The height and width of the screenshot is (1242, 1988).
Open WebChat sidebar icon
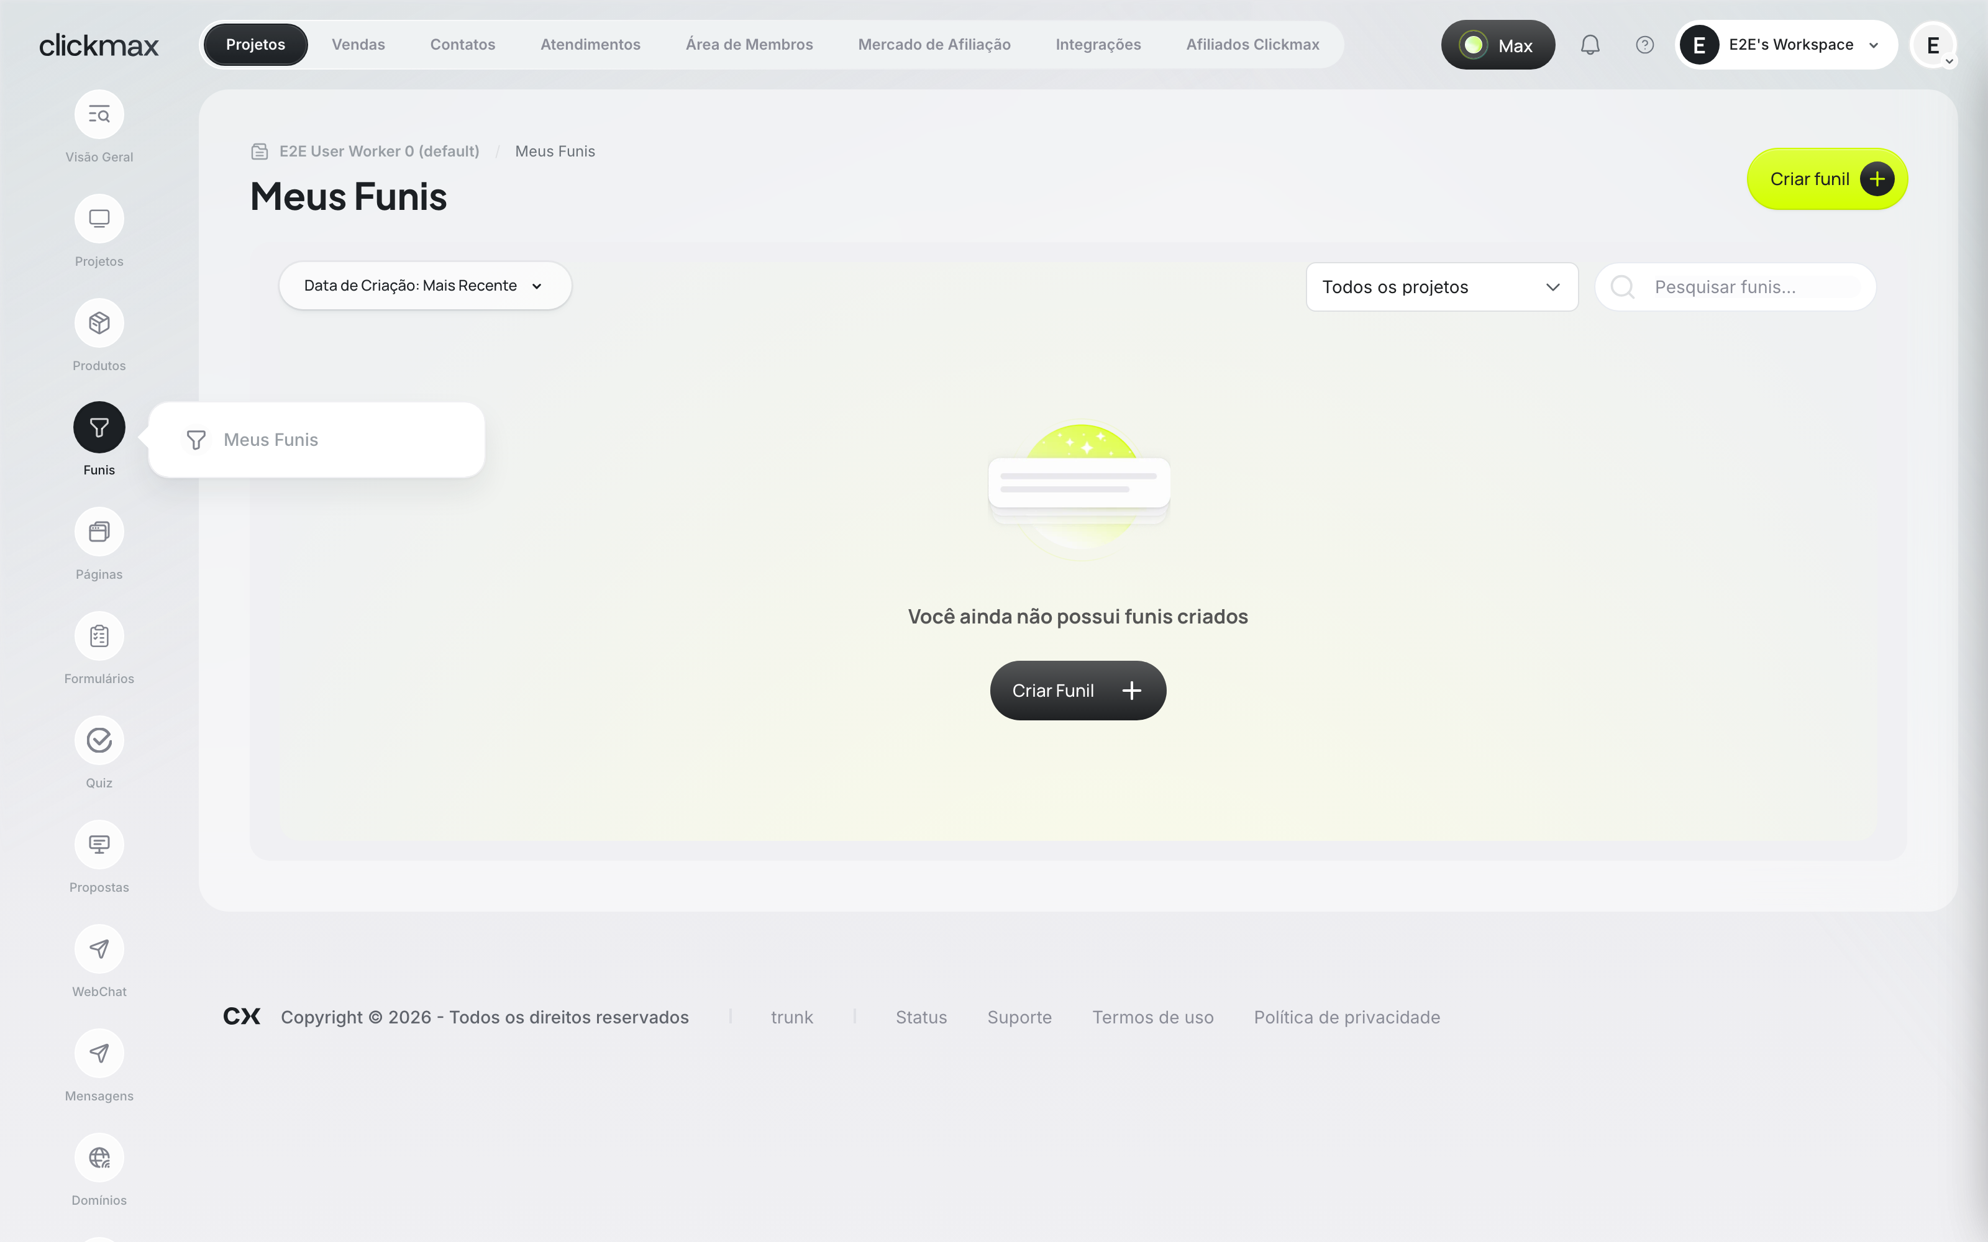[99, 949]
